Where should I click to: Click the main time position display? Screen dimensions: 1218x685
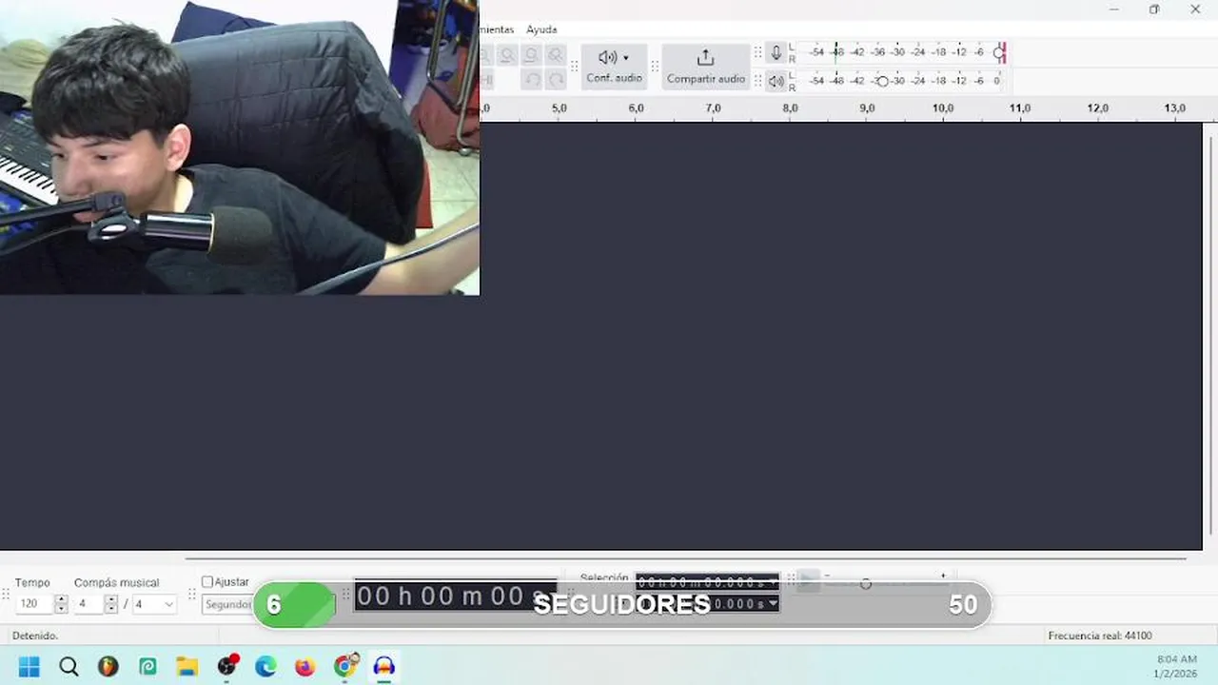click(455, 597)
